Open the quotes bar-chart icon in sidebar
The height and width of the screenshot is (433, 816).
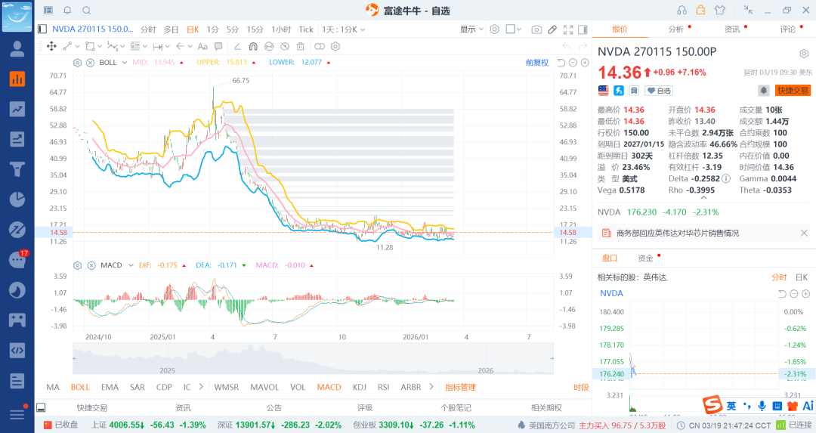17,79
